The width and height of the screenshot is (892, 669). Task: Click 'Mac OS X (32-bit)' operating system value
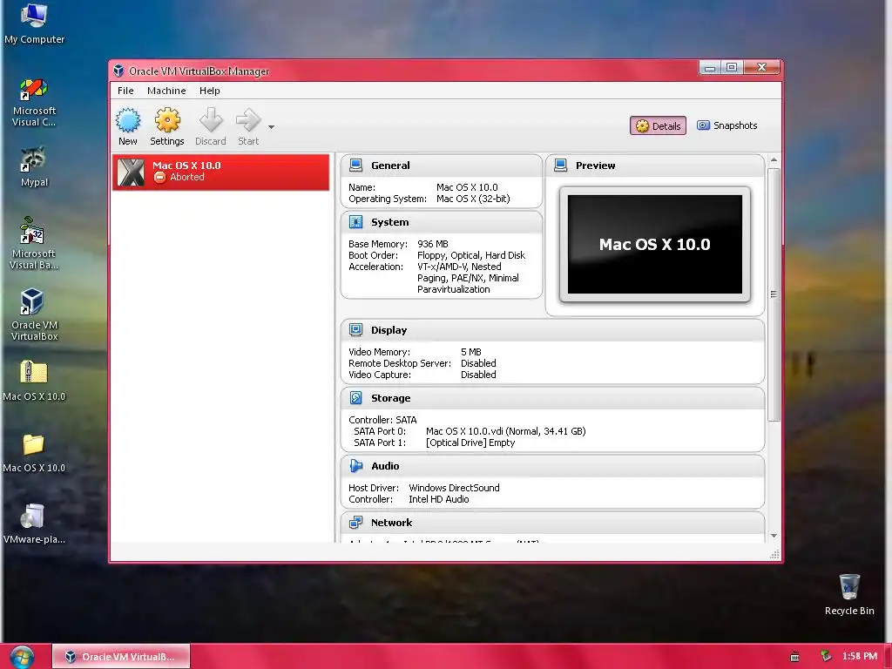(473, 199)
